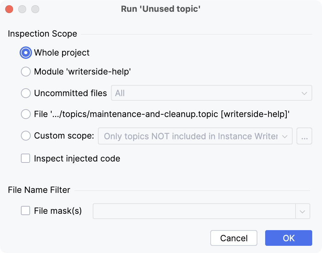Click the gray zoom window control
The width and height of the screenshot is (322, 253).
click(35, 9)
